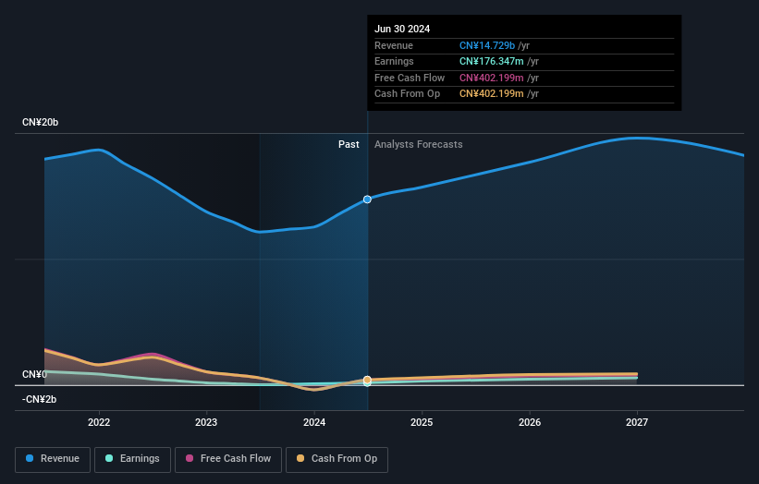Image resolution: width=759 pixels, height=484 pixels.
Task: Click the 2023 tick label on the x-axis
Action: coord(206,422)
